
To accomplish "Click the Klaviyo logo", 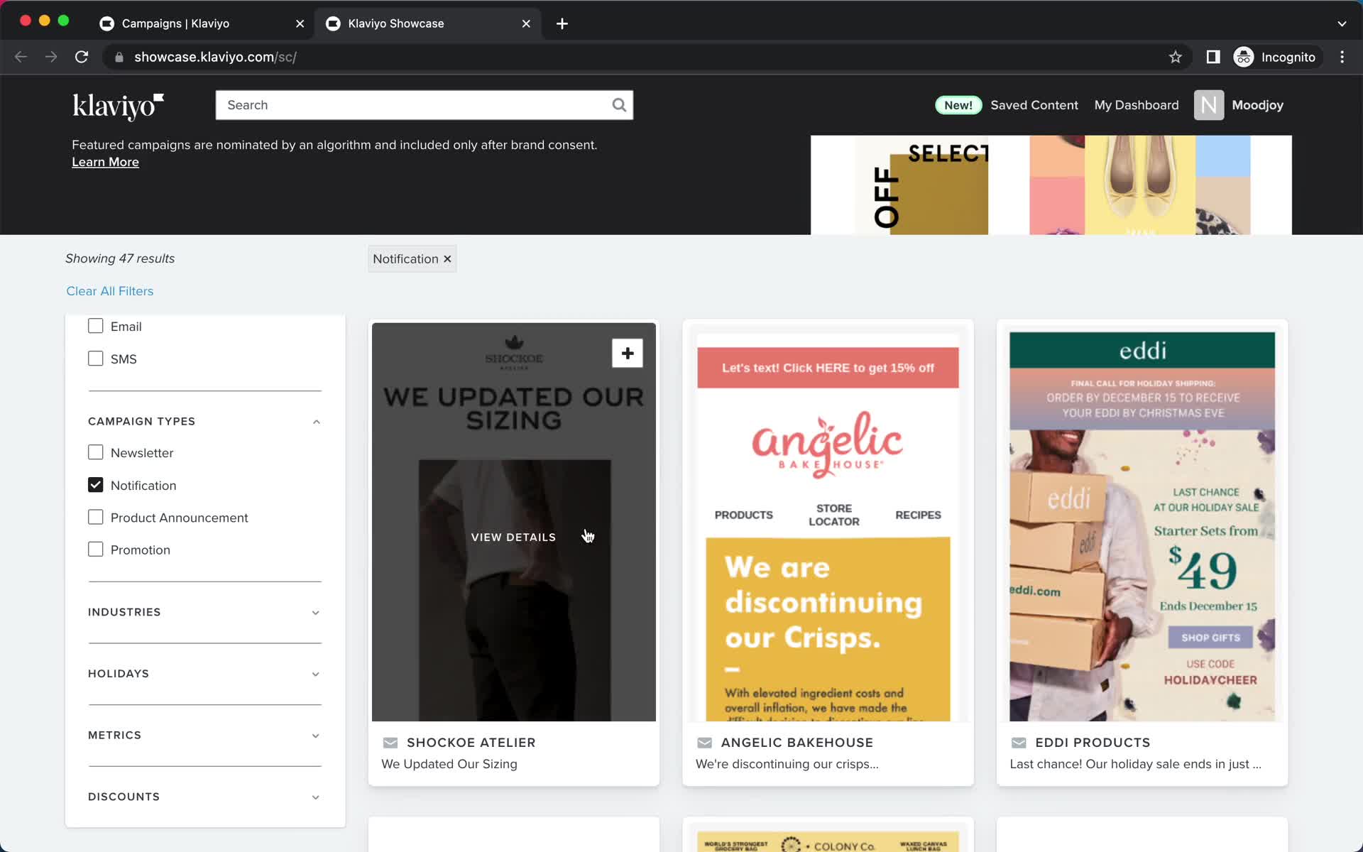I will click(x=118, y=106).
